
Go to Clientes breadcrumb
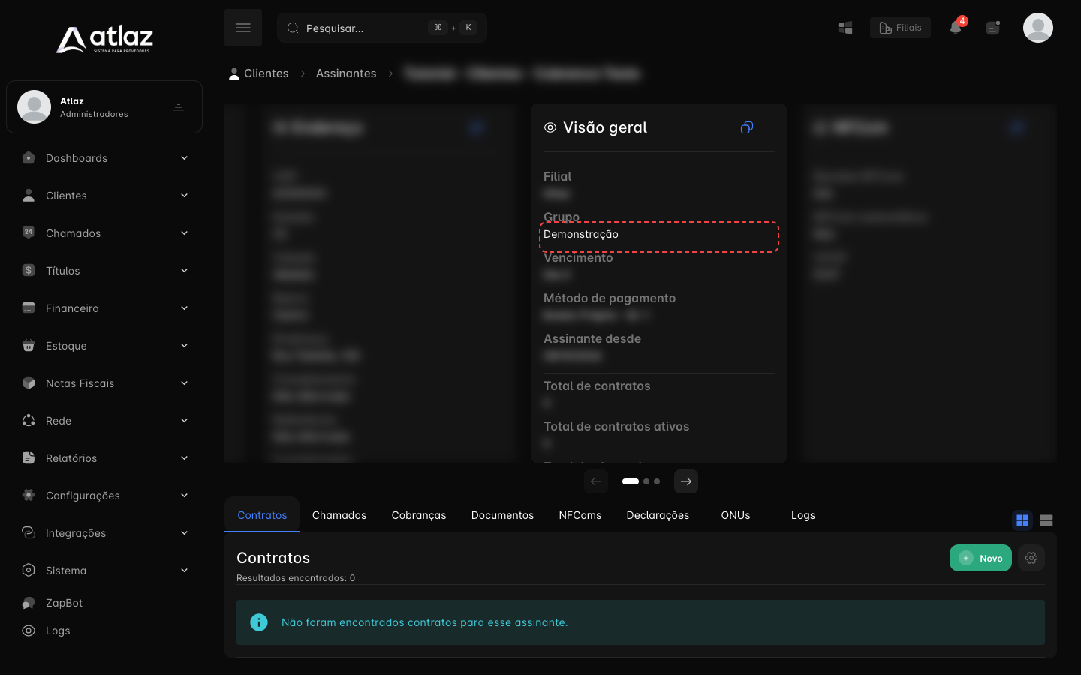tap(259, 73)
